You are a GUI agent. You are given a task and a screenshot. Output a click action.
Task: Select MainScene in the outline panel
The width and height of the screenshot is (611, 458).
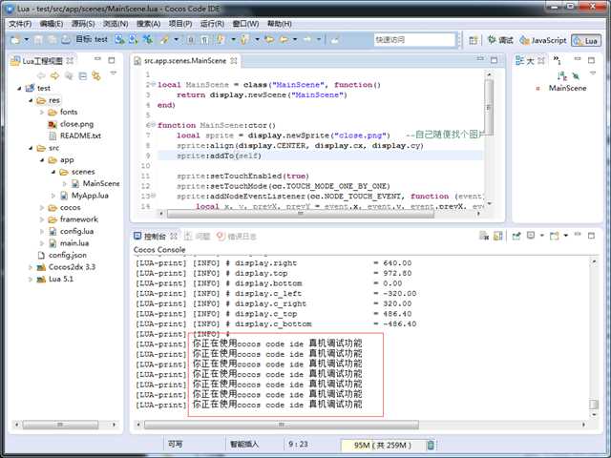567,88
